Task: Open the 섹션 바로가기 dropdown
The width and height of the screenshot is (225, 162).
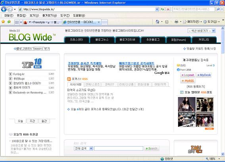Action: pos(202,31)
